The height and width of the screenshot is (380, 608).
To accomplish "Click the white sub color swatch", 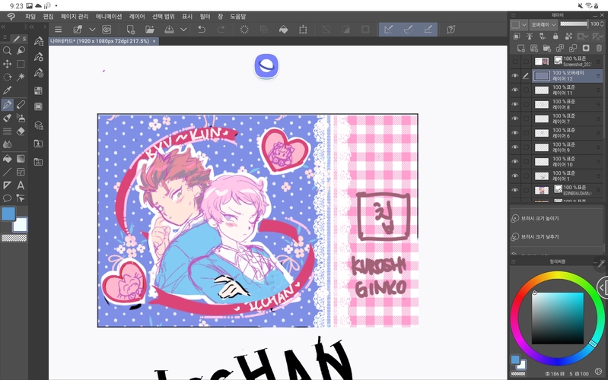I will pos(20,225).
